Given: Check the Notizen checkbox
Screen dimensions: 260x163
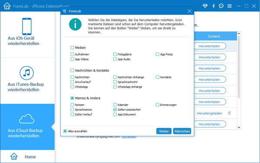Looking at the screenshot, I should tap(72, 105).
